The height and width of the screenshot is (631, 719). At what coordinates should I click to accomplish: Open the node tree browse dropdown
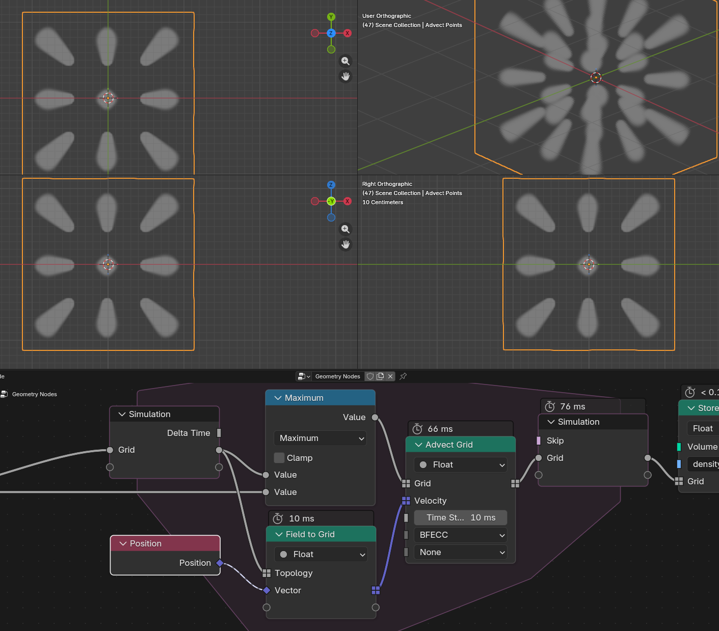(x=304, y=376)
